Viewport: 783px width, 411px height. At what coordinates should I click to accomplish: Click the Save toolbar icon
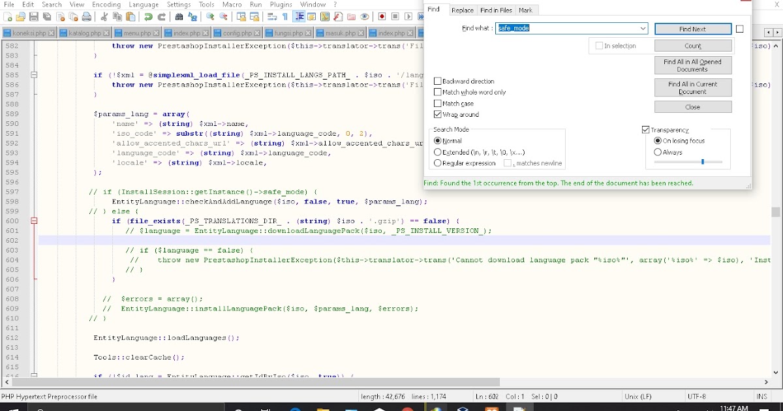pos(33,16)
